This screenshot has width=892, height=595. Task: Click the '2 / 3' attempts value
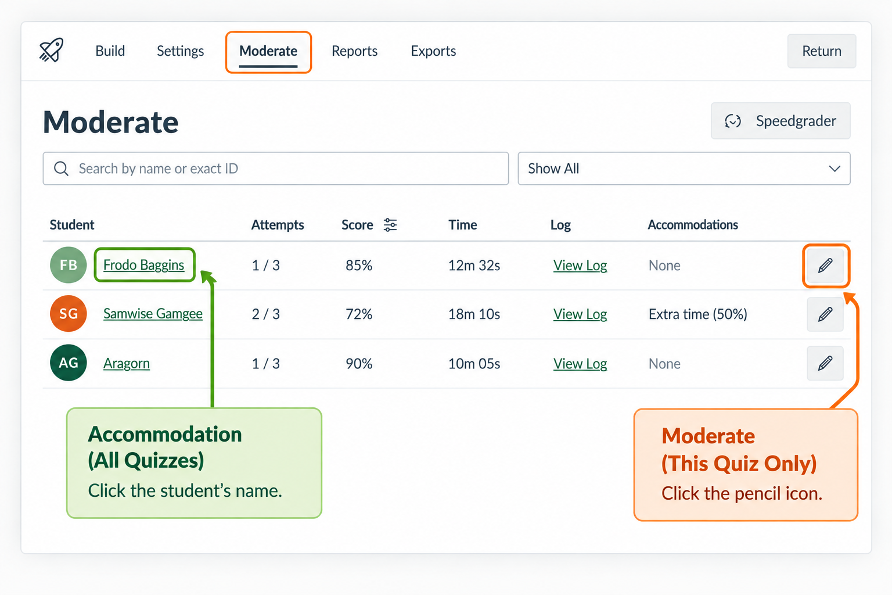[266, 314]
